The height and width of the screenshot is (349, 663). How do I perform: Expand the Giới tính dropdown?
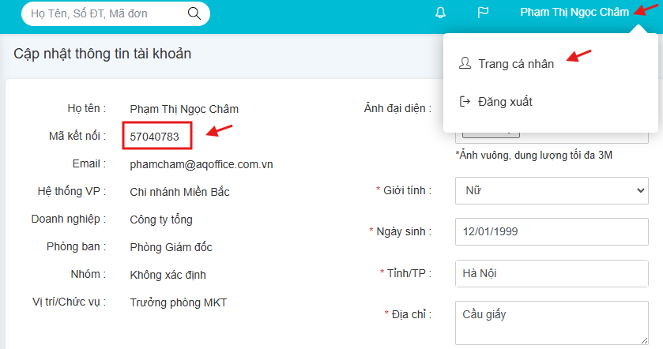pyautogui.click(x=551, y=190)
